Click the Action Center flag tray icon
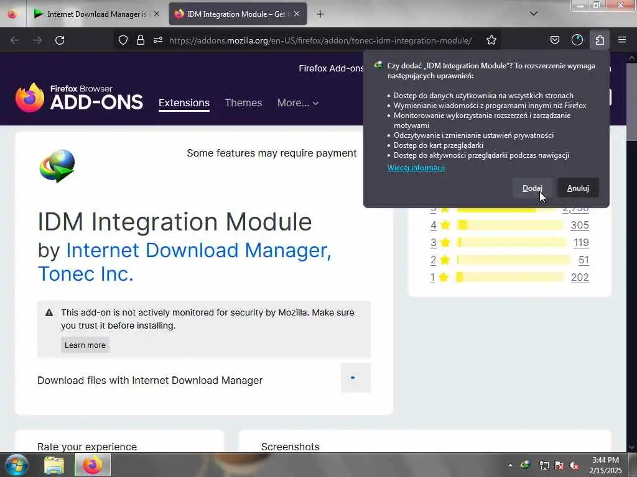 [559, 465]
